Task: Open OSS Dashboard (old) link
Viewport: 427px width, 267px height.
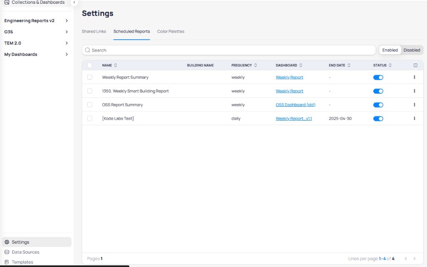Action: point(296,105)
